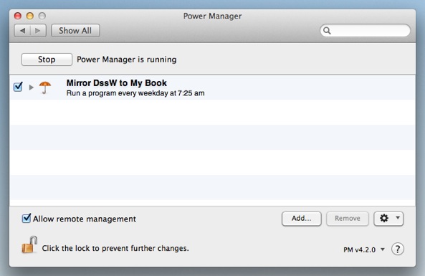This screenshot has height=276, width=425.
Task: Click the back navigation arrow
Action: point(22,31)
